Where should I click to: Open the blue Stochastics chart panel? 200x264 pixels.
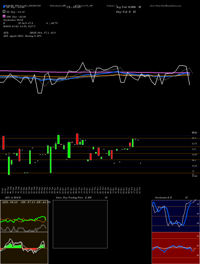pyautogui.click(x=176, y=216)
